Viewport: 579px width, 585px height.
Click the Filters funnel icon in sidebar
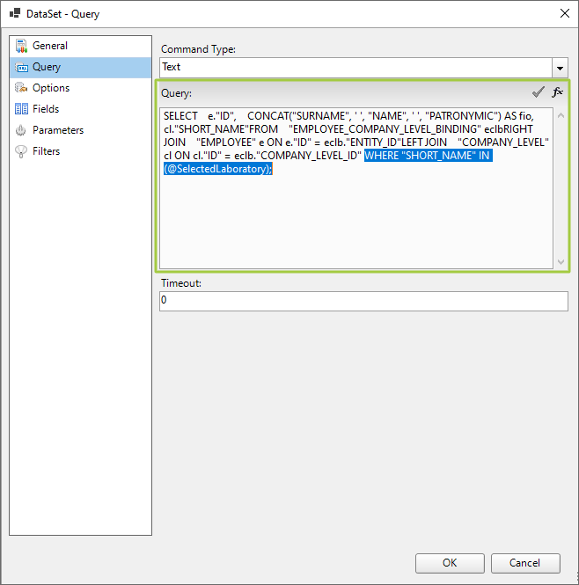coord(21,151)
